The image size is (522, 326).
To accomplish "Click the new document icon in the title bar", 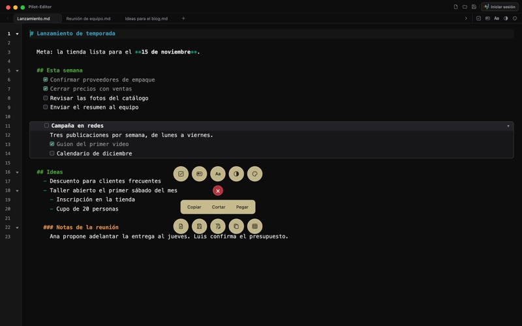I will coord(455,7).
